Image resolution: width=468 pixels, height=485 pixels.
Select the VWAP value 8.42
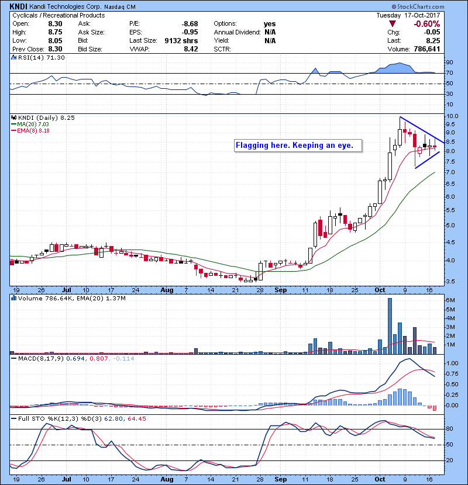pyautogui.click(x=191, y=49)
